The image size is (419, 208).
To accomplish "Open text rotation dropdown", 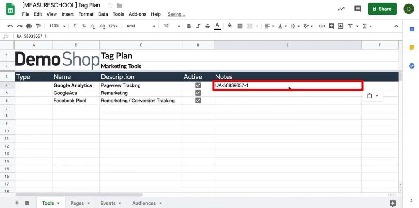I will pyautogui.click(x=308, y=26).
